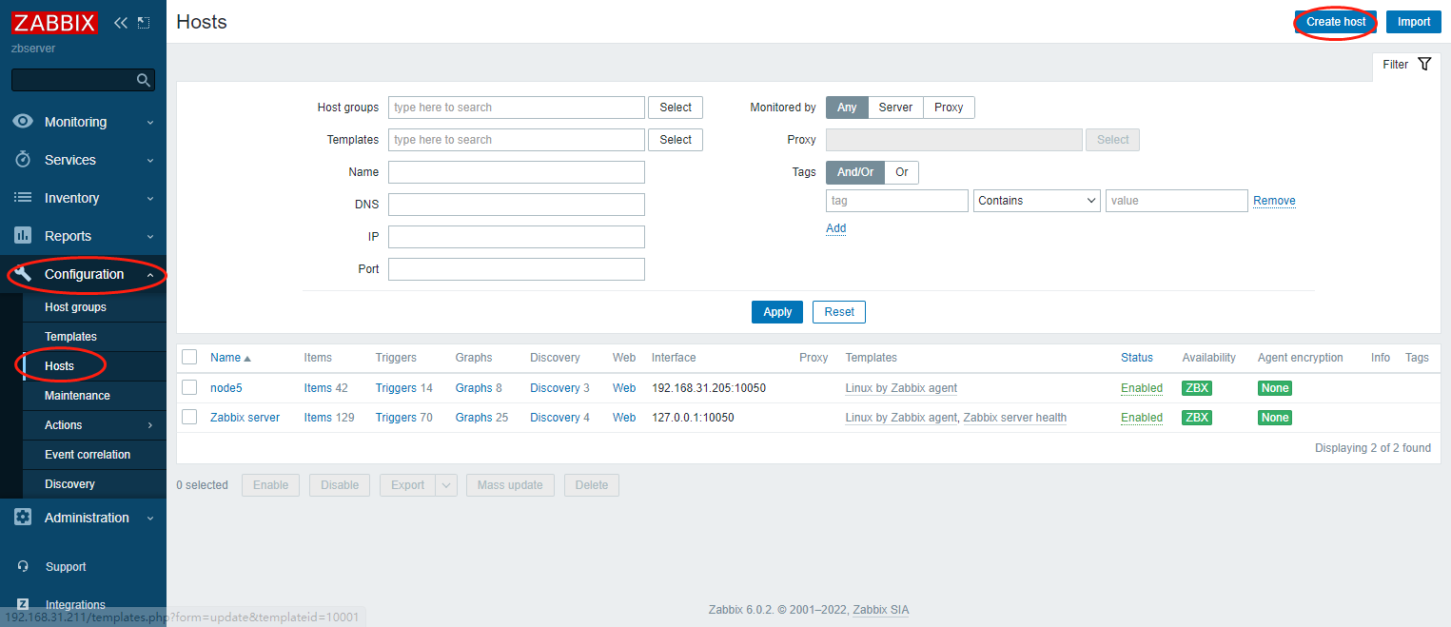Image resolution: width=1451 pixels, height=627 pixels.
Task: Tick the select-all hosts checkbox
Action: click(189, 358)
